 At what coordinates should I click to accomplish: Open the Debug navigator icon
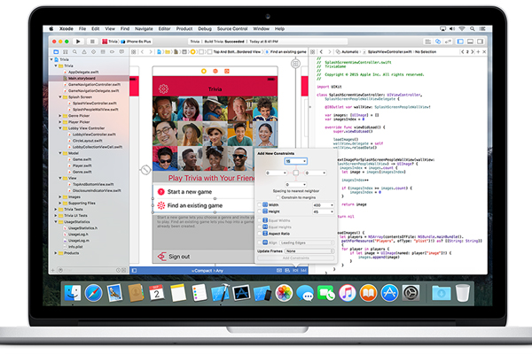pyautogui.click(x=103, y=52)
